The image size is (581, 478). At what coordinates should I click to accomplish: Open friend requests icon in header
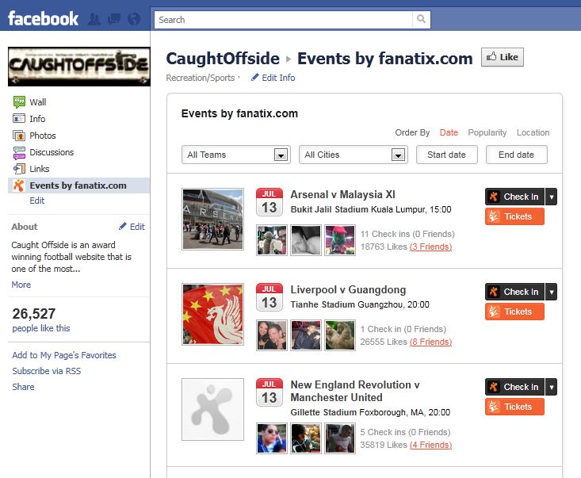[94, 19]
